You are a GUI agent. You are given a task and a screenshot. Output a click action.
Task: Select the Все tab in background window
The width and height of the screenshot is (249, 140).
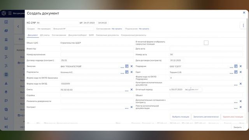click(21, 39)
